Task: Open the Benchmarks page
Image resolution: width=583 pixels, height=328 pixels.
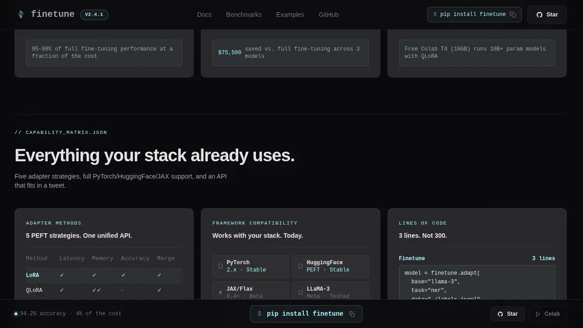Action: [244, 15]
